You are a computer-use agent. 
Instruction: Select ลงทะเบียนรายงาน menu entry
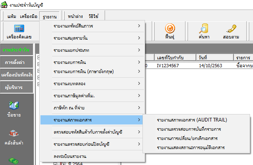coord(92,156)
